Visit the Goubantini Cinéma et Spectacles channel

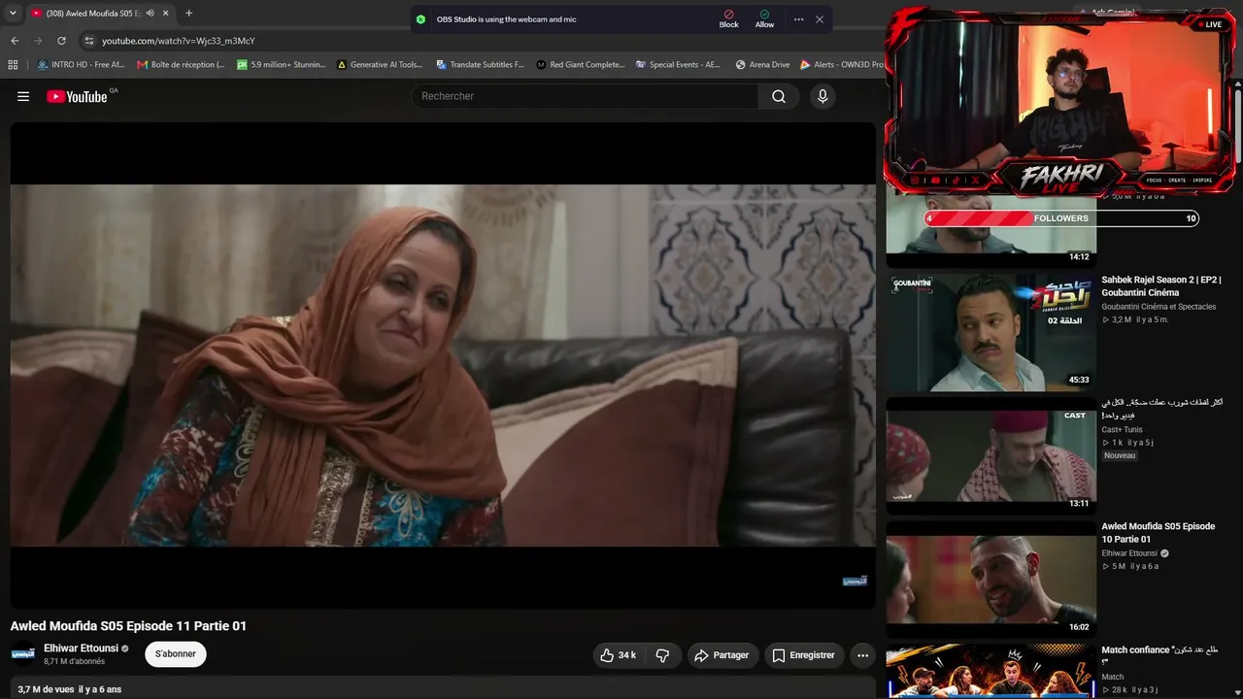click(1159, 307)
